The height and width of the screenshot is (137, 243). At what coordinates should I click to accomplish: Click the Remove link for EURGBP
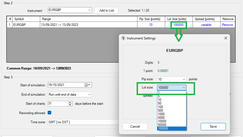[x=227, y=25]
